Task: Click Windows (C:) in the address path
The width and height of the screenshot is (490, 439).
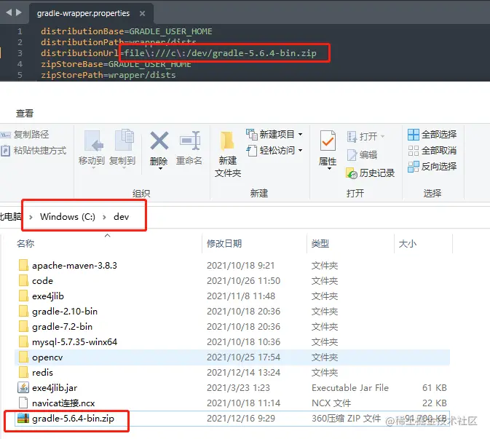Action: point(68,217)
